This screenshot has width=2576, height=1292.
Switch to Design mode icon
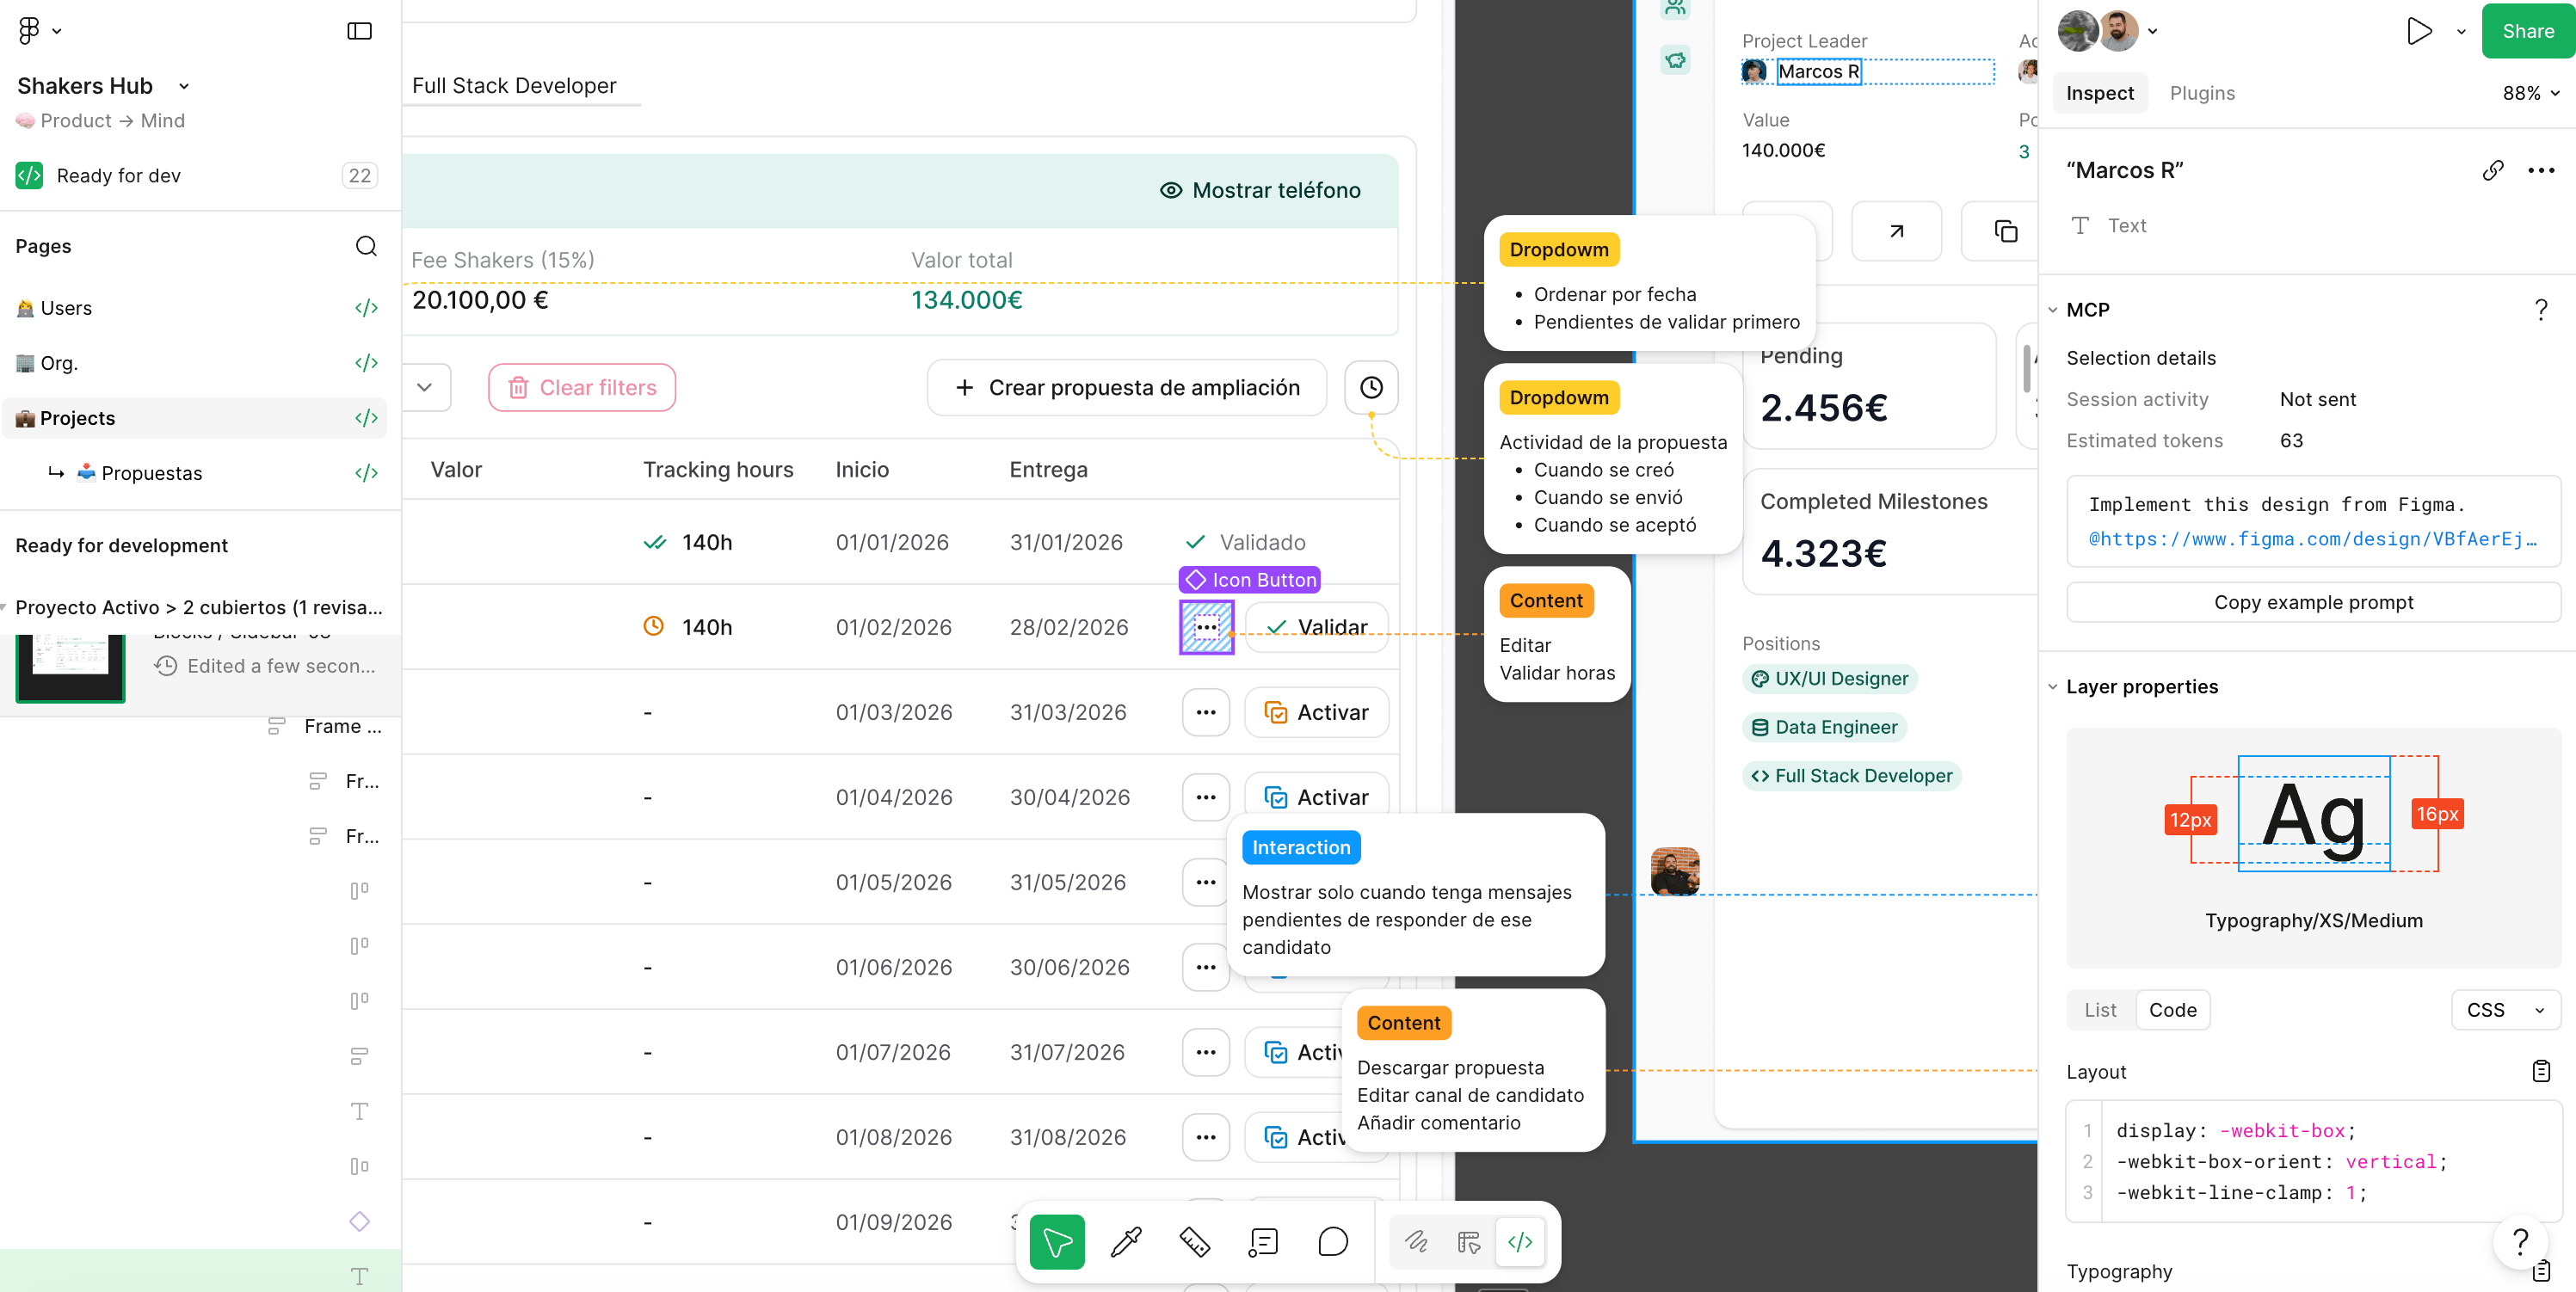coord(1469,1242)
